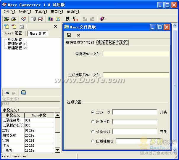Viewport: 179px width, 160px height.
Task: Click the 生成提取后Marc文件 input field
Action: (136, 75)
